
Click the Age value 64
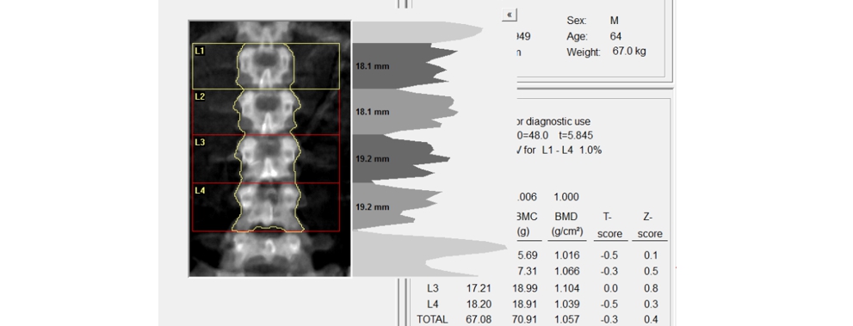point(615,36)
